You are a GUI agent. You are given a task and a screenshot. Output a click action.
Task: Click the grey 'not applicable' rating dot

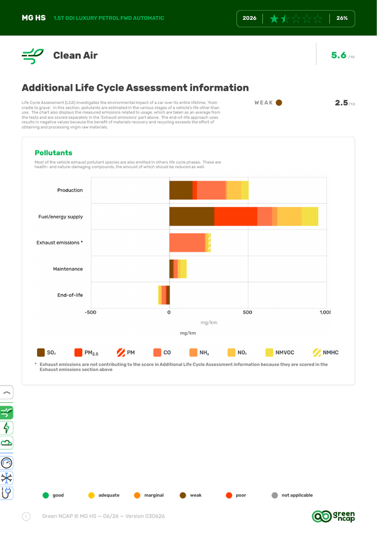click(x=275, y=495)
